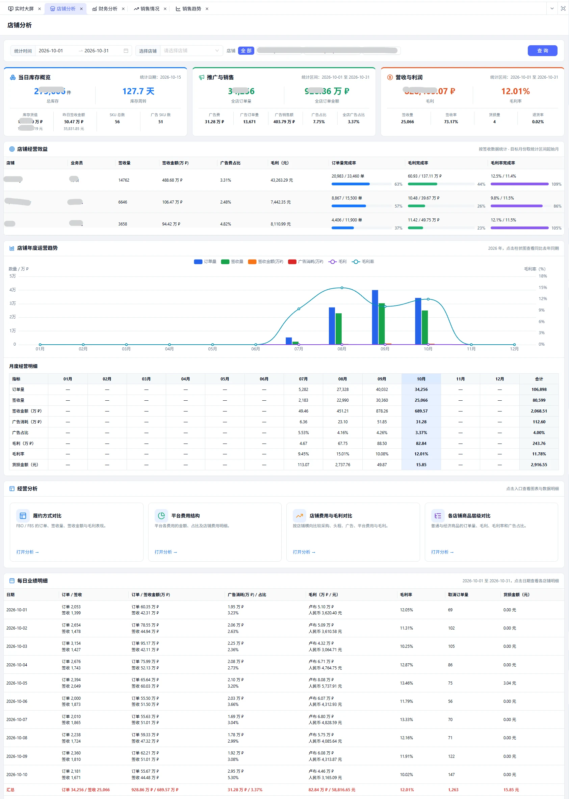Click the 履约方式对比 card icon
This screenshot has width=569, height=799.
[x=23, y=516]
